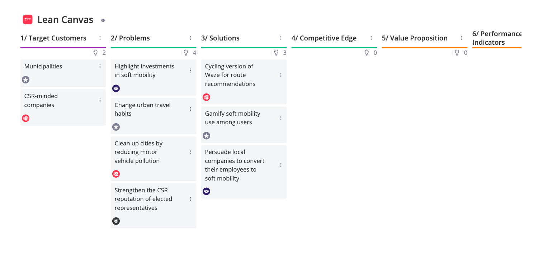538x279 pixels.
Task: Open the Target Customers column options menu
Action: tap(100, 38)
